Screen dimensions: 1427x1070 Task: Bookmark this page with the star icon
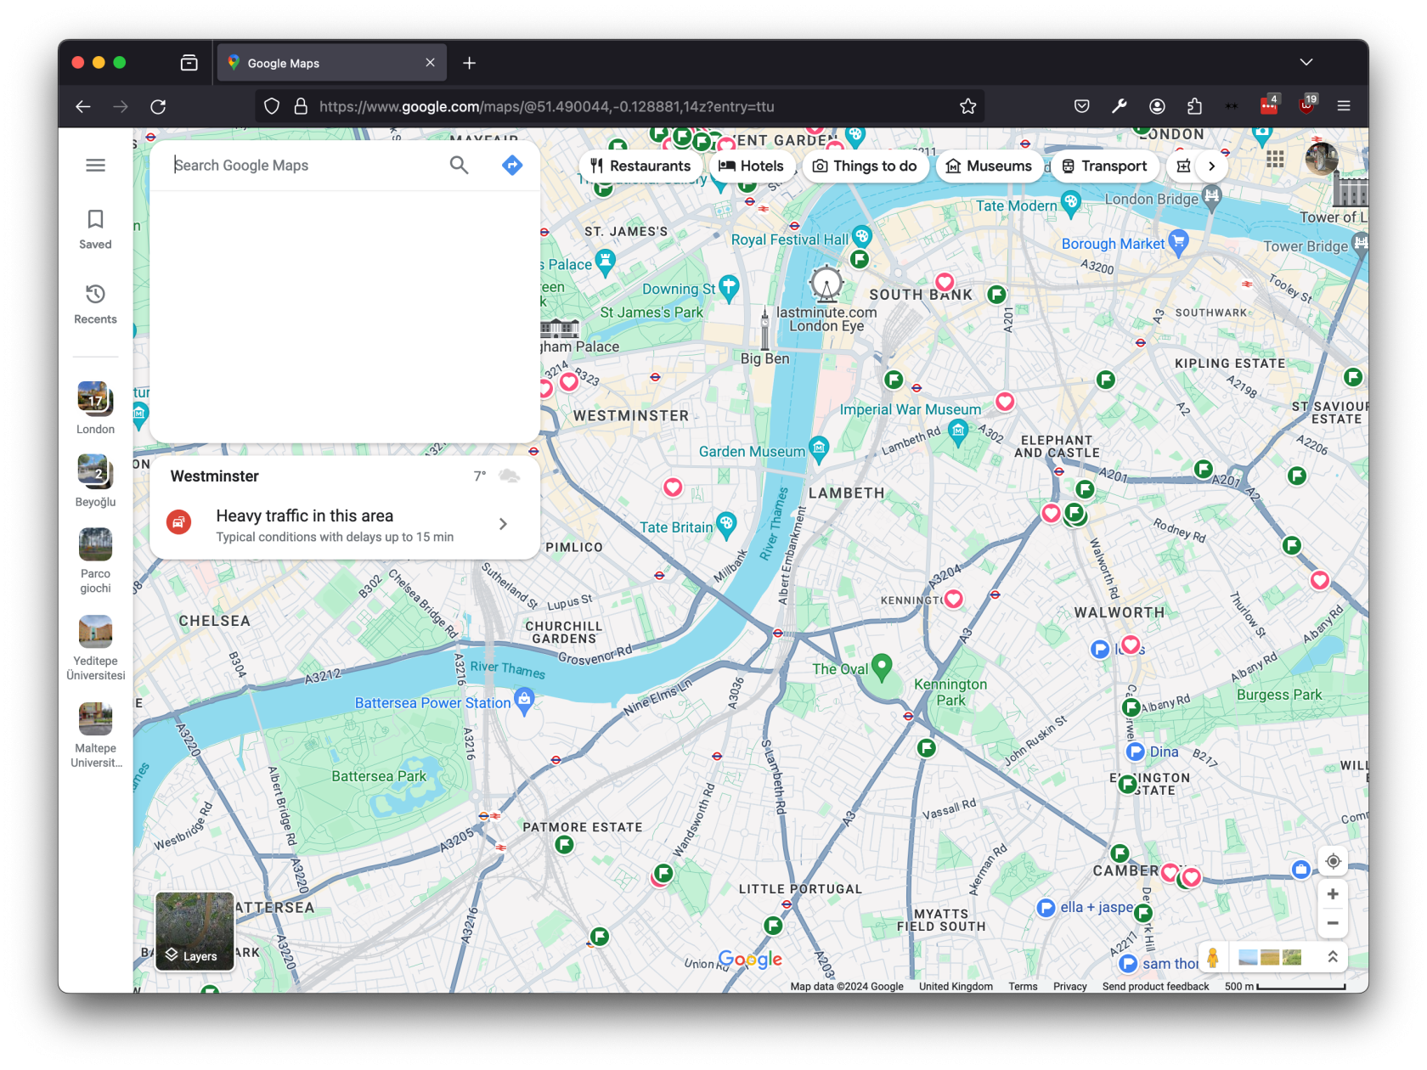967,106
